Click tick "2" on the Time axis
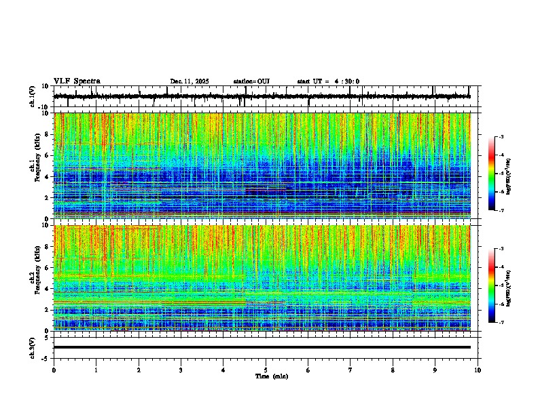The height and width of the screenshot is (415, 538). pyautogui.click(x=139, y=370)
